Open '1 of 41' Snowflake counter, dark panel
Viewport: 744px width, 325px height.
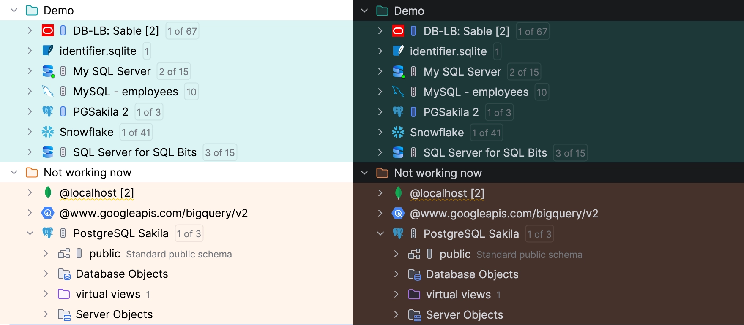[487, 133]
